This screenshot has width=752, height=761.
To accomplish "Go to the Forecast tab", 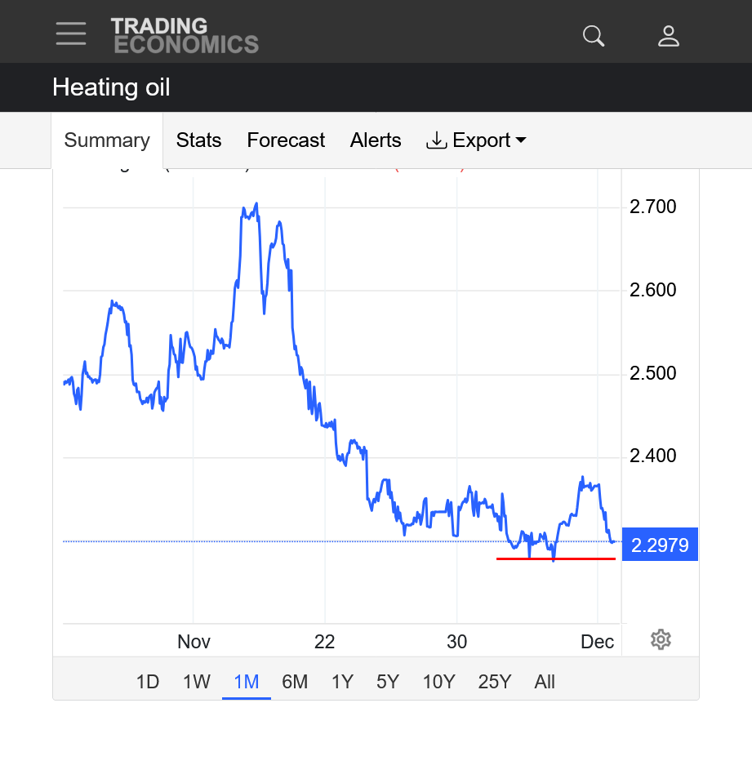I will tap(286, 140).
